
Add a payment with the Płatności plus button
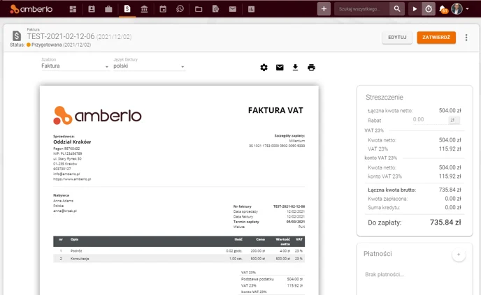(x=459, y=255)
